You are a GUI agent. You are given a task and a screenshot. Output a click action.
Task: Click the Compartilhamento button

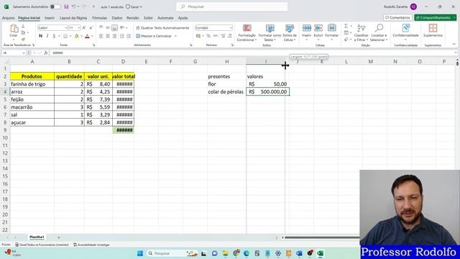pos(433,17)
